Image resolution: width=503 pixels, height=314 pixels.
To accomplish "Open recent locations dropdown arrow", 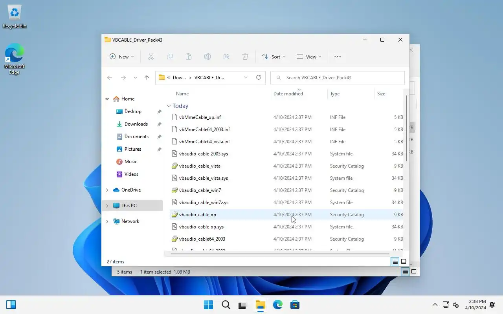I will 135,78.
